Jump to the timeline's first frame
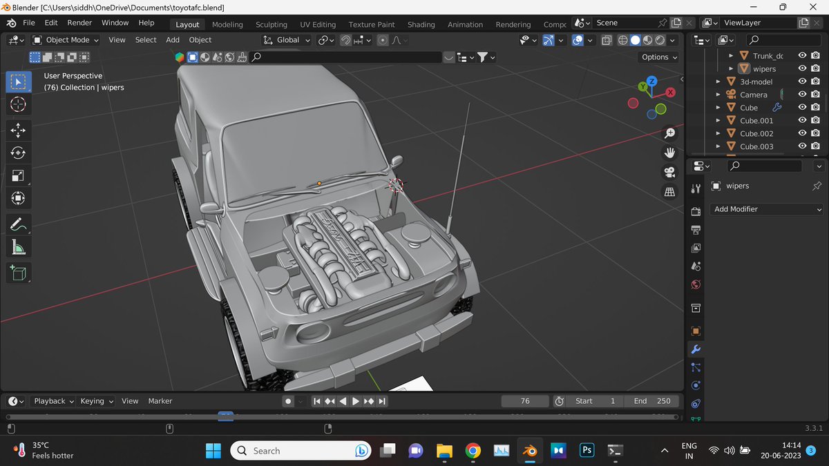 point(316,401)
